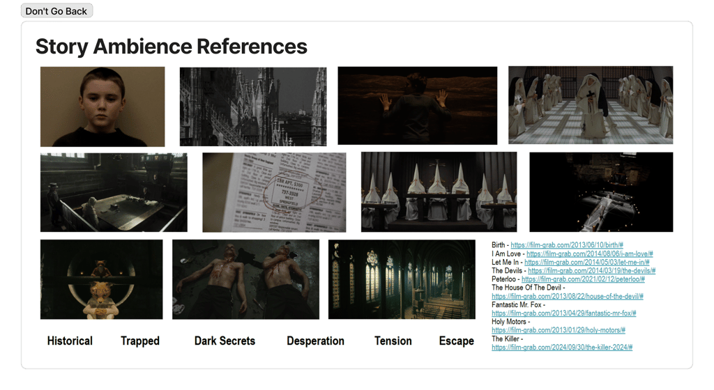The height and width of the screenshot is (390, 714).
Task: Select the church interior stained glass thumbnail
Action: [x=402, y=279]
